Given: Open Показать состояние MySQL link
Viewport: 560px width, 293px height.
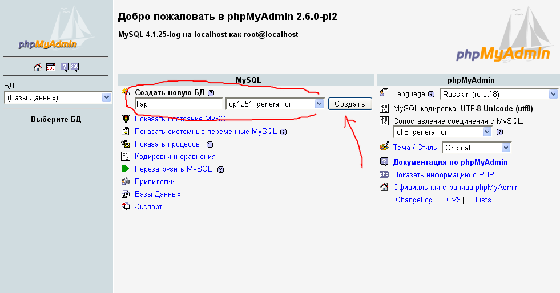Looking at the screenshot, I should pos(182,119).
